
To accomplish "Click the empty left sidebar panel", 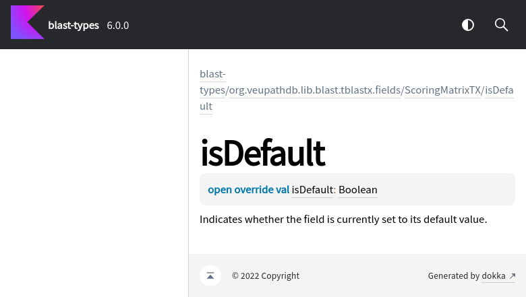I will (94, 168).
